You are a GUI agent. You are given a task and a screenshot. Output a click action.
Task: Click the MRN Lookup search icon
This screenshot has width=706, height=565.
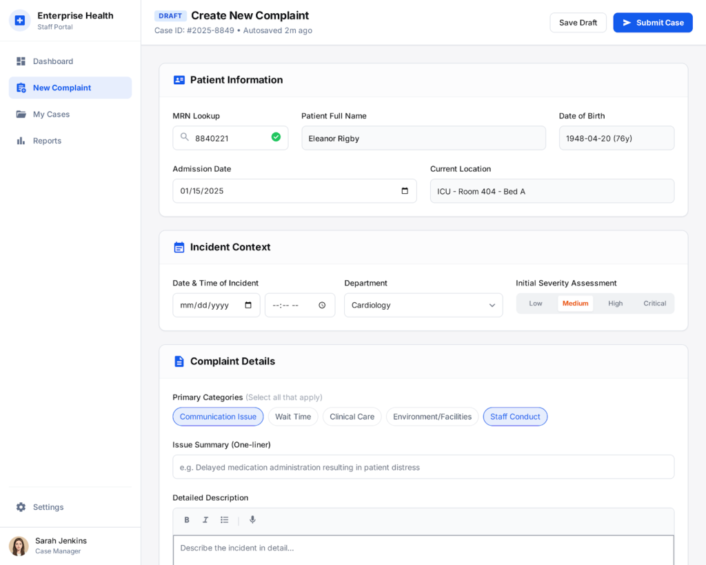point(185,137)
